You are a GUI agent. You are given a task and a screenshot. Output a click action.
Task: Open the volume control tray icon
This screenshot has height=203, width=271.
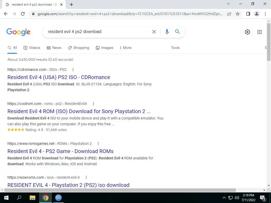click(237, 198)
